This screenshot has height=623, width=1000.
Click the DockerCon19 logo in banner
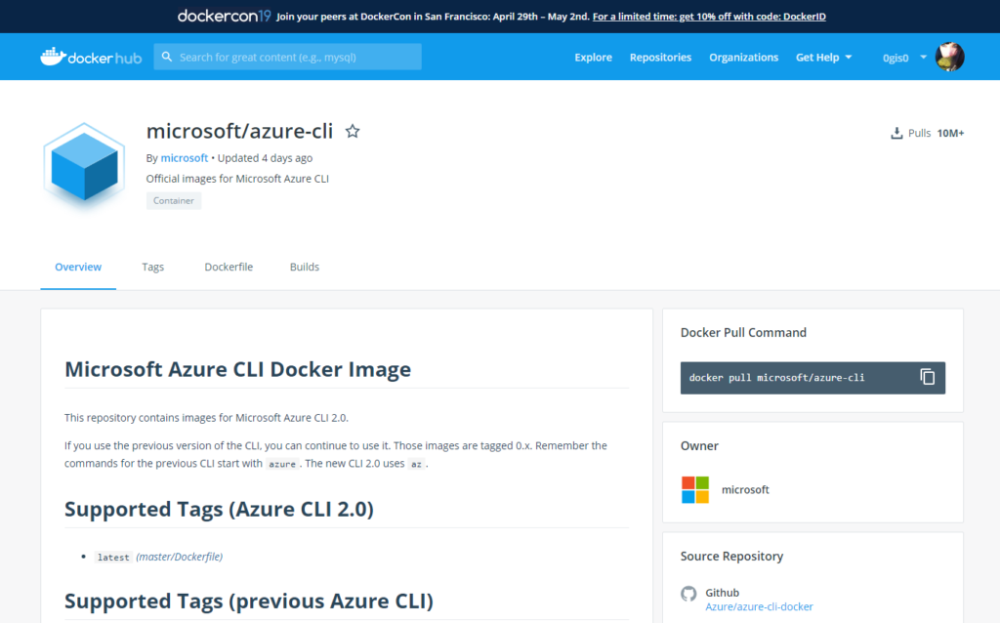click(224, 16)
